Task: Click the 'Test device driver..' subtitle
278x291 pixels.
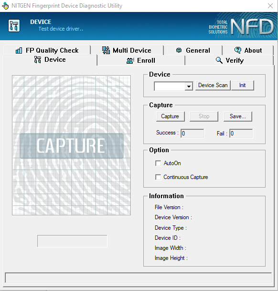Action: (61, 29)
